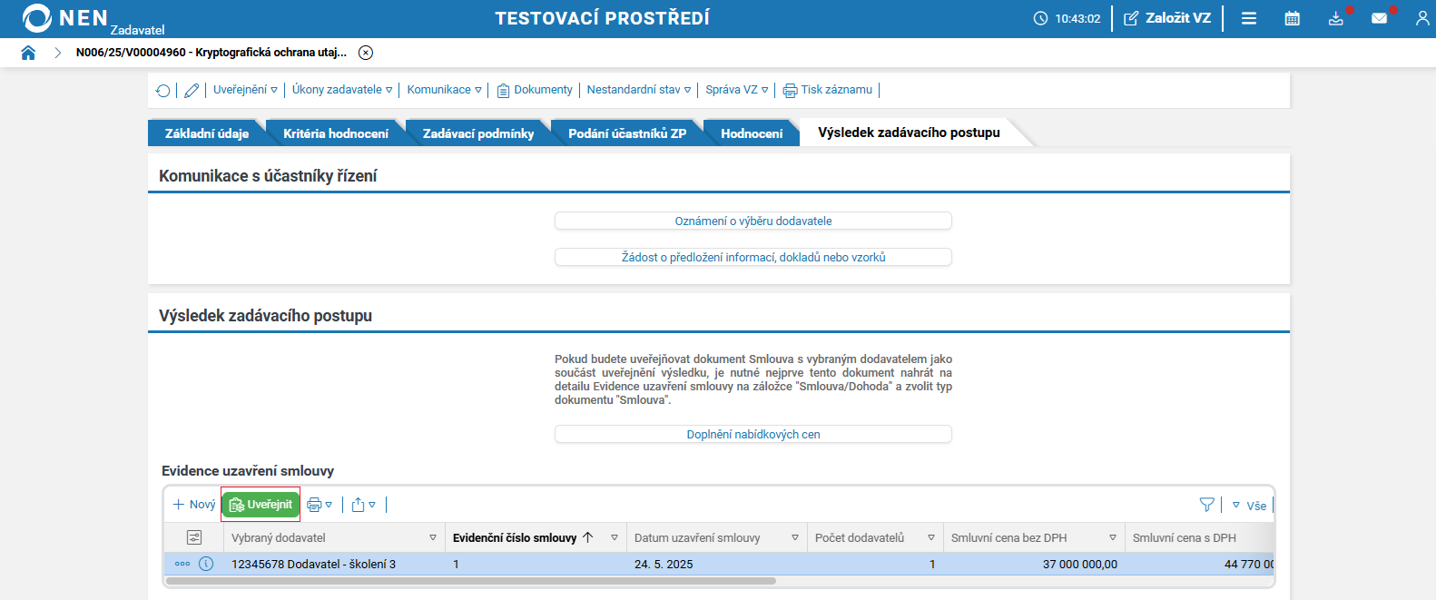Open Dokumenty from toolbar
Viewport: 1436px width, 600px height.
point(535,90)
